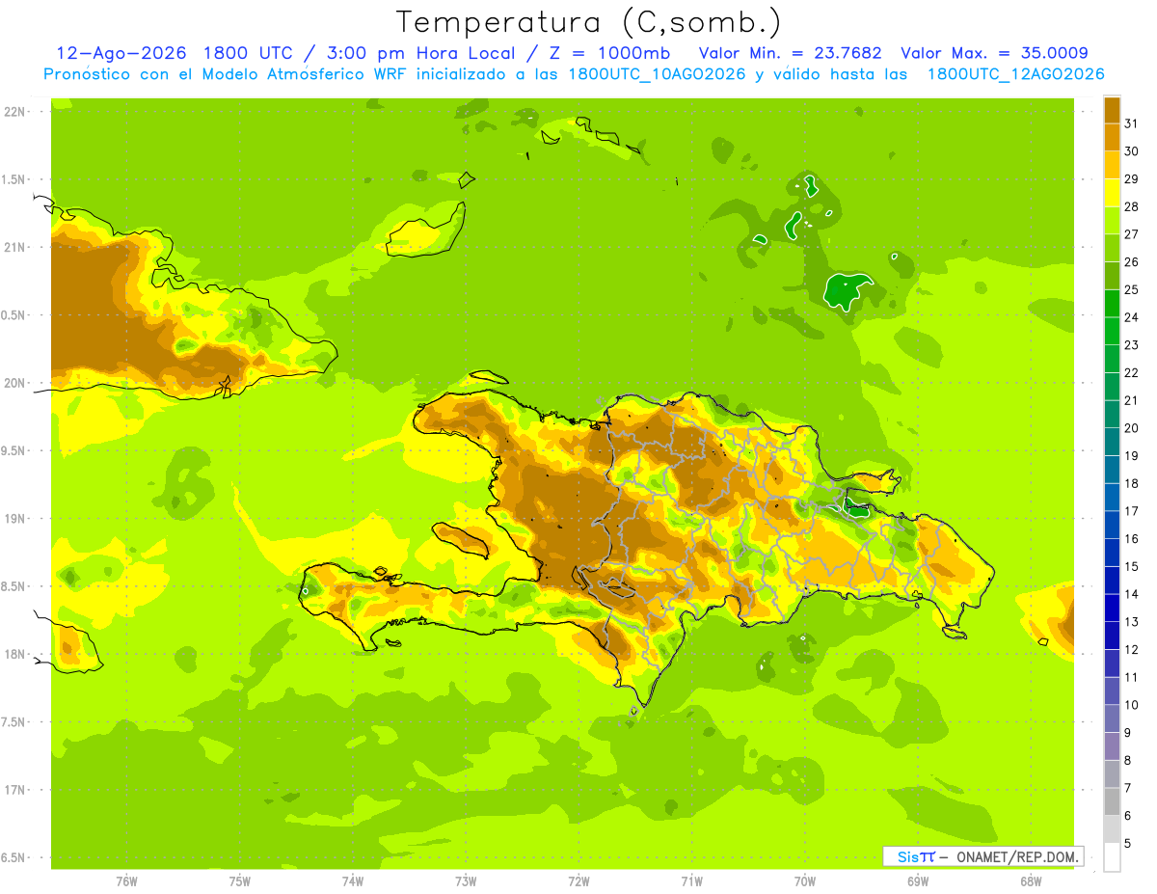Screen dimensions: 1157x894
Task: Click the "70W" longitude label
Action: 804,881
